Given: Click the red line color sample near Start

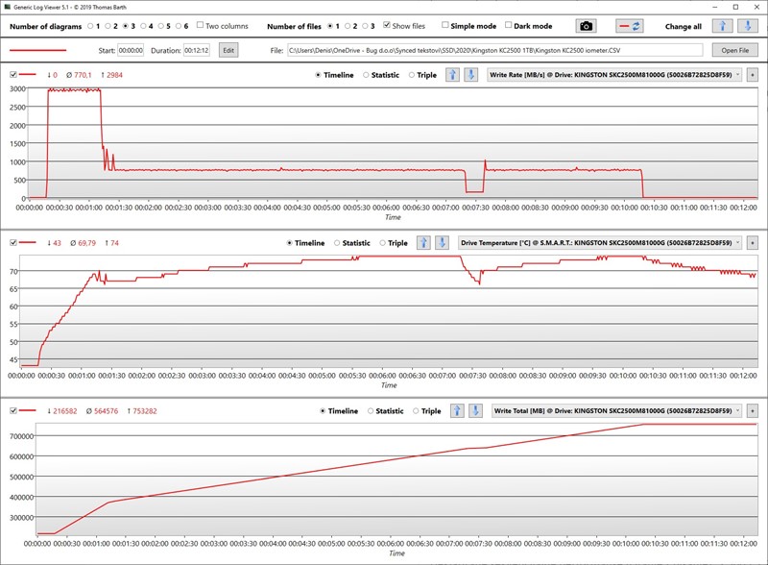Looking at the screenshot, I should (38, 50).
